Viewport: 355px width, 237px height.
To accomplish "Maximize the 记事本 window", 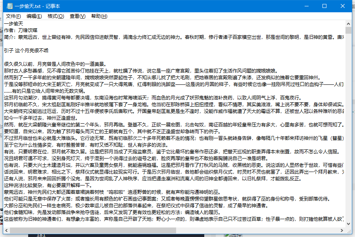I will (324, 6).
